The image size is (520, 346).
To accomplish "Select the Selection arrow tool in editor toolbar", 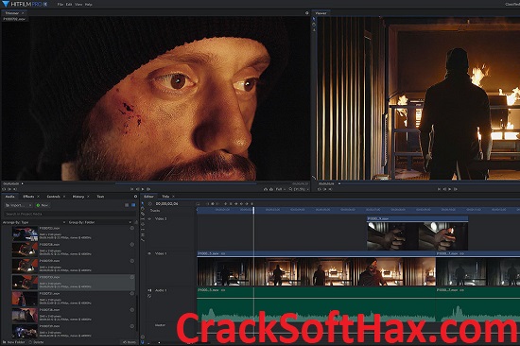I will (143, 203).
